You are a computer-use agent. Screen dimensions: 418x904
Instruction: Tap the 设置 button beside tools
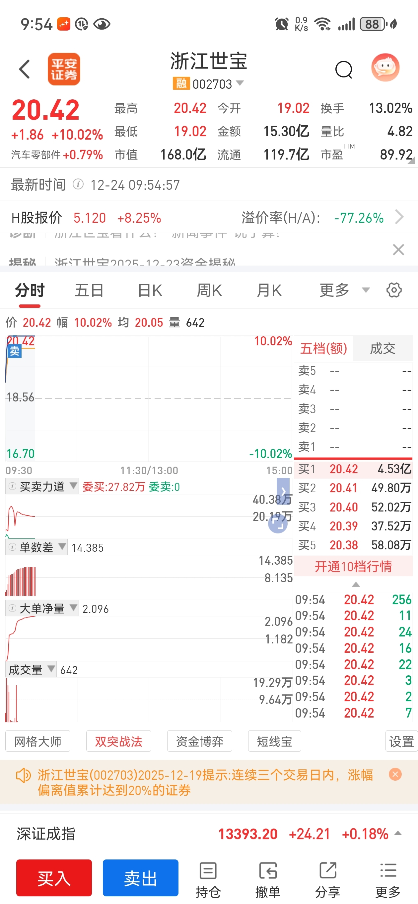point(401,741)
